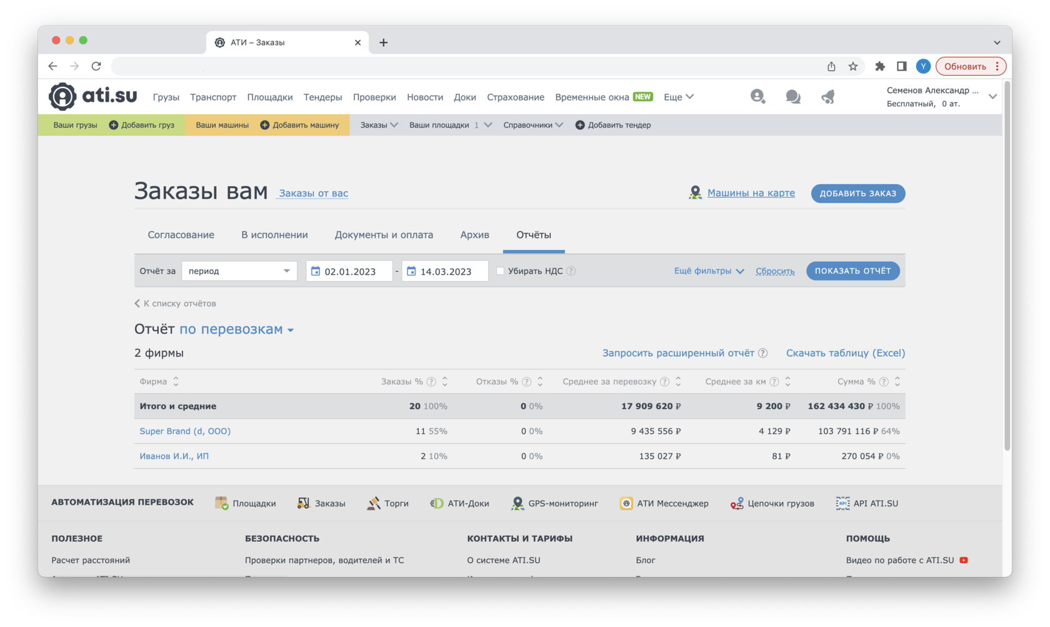The image size is (1050, 627).
Task: Open АТИ Мессенджер footer icon
Action: click(626, 503)
